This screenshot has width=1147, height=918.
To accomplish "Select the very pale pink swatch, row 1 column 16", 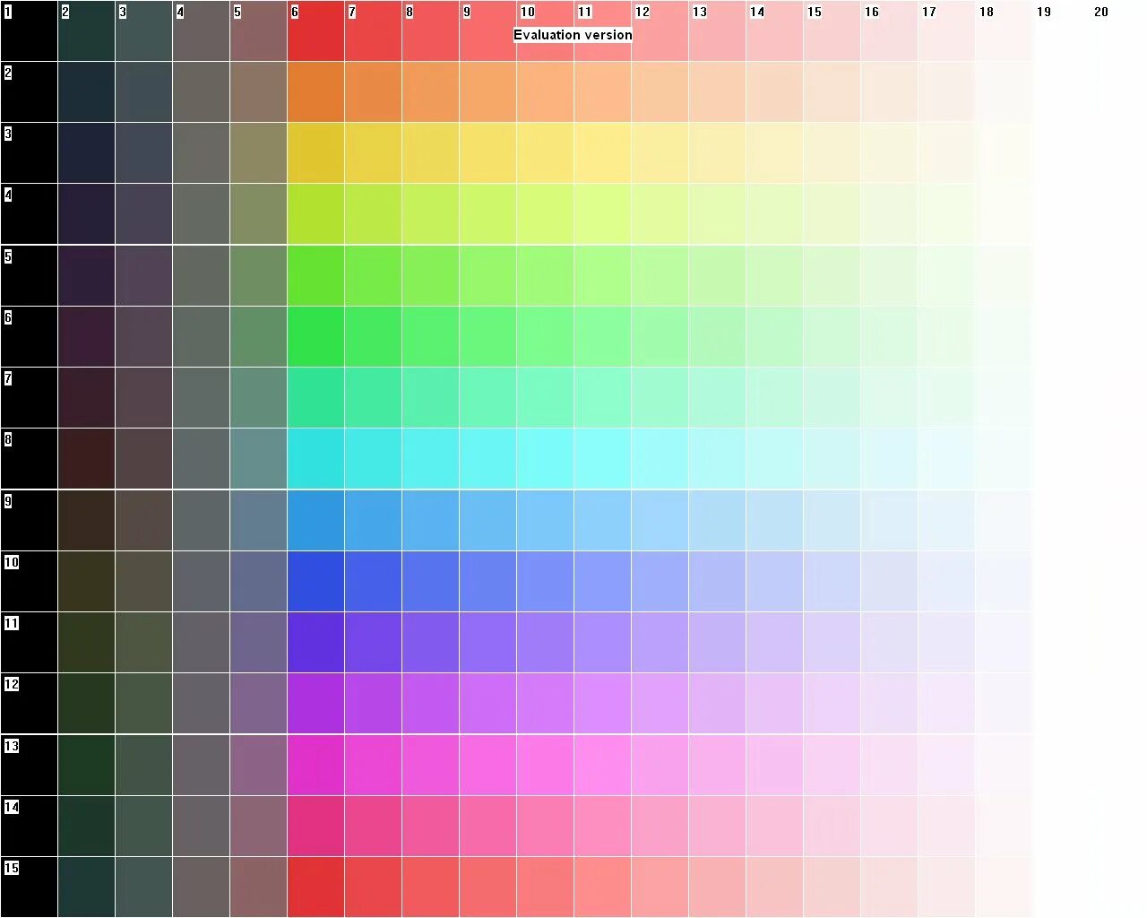I will click(889, 30).
